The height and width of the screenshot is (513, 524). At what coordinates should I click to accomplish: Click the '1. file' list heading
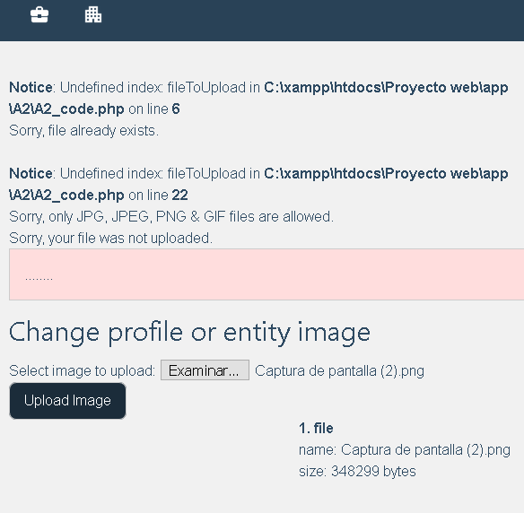316,428
